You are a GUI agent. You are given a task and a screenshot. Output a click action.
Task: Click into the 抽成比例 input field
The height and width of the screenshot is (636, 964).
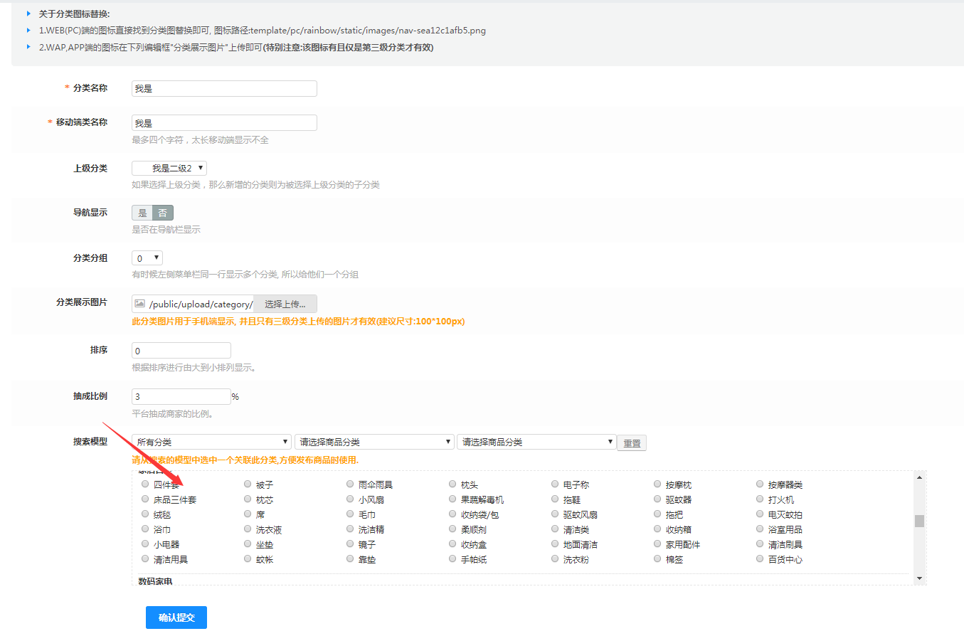[181, 396]
